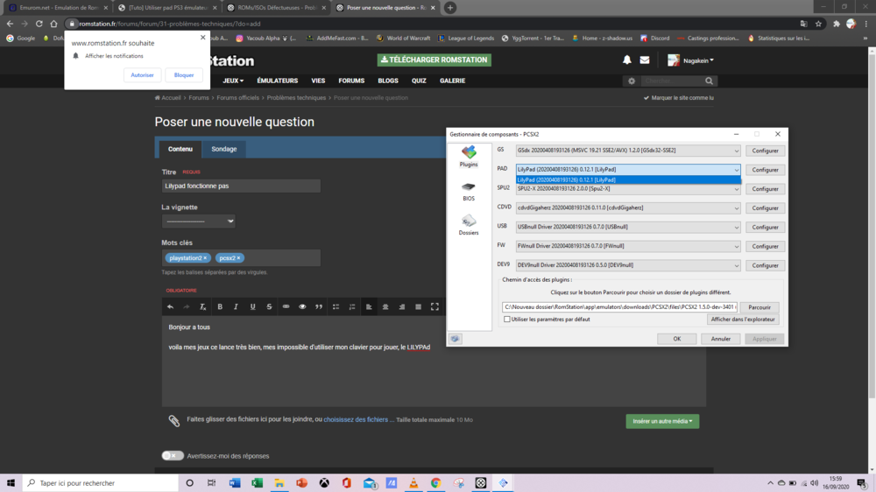Click 'choisissez des fichiers' link

click(x=356, y=419)
